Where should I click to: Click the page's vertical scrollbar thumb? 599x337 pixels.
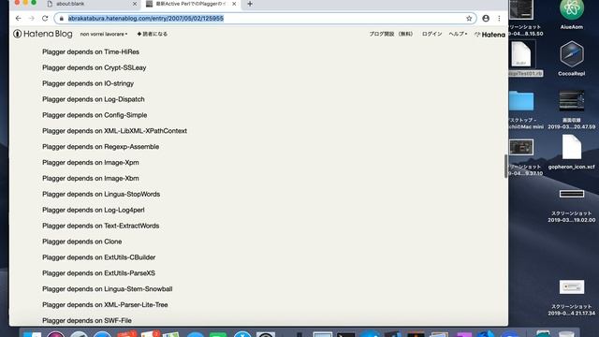[x=505, y=167]
